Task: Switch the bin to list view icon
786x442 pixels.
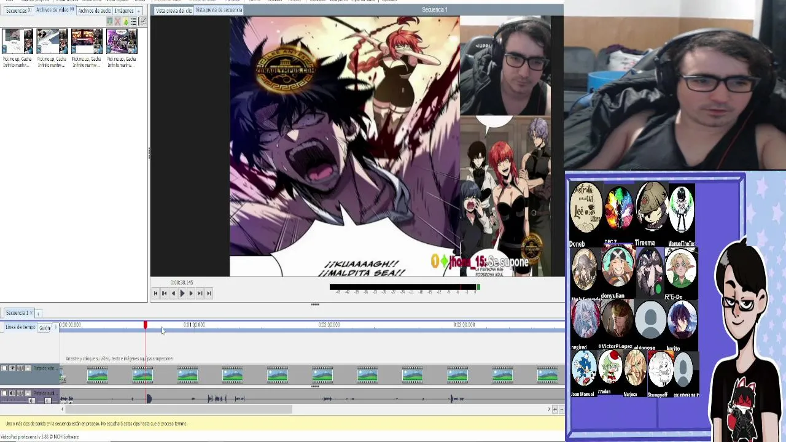Action: tap(133, 21)
